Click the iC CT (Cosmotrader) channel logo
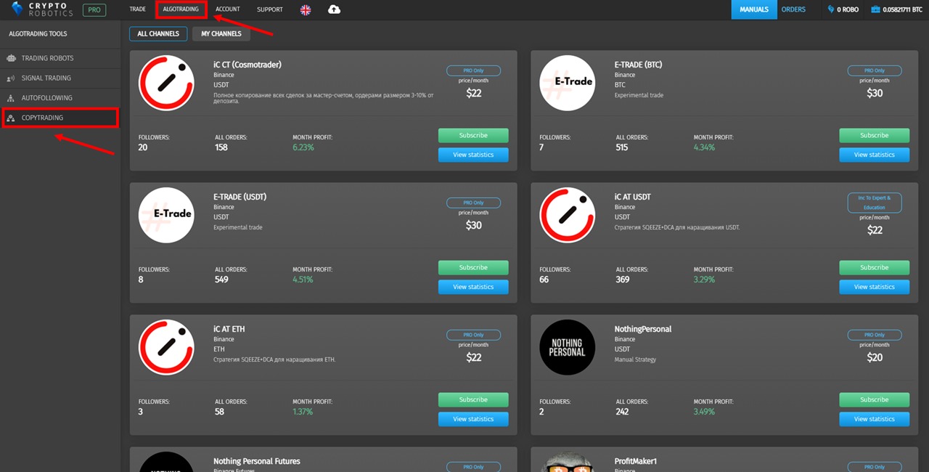The image size is (929, 472). coord(166,83)
